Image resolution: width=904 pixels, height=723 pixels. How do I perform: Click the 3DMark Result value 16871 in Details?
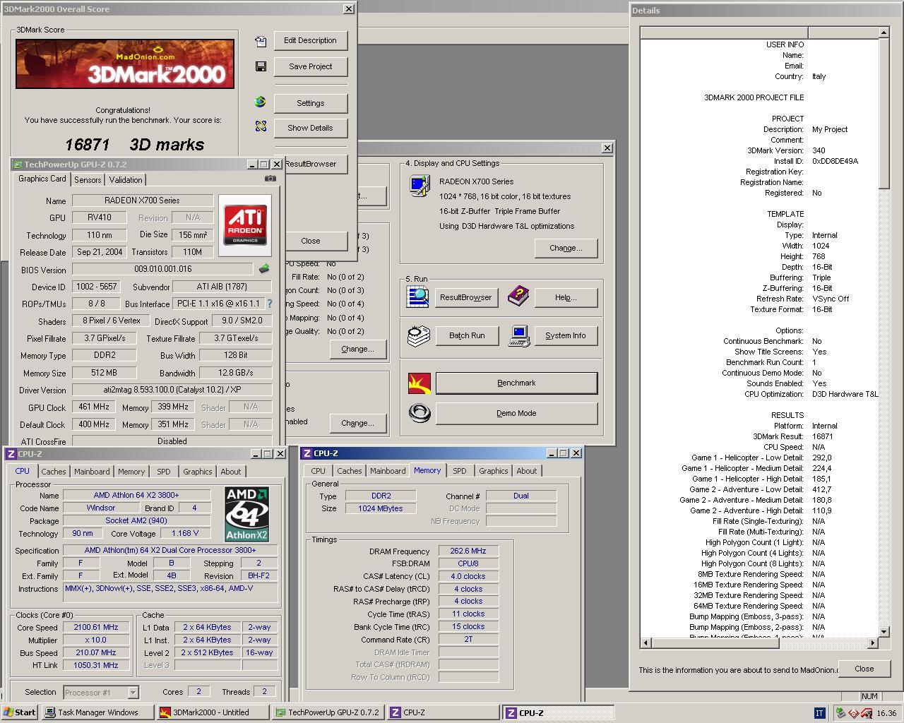[x=822, y=436]
